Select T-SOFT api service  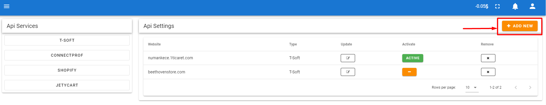point(67,40)
